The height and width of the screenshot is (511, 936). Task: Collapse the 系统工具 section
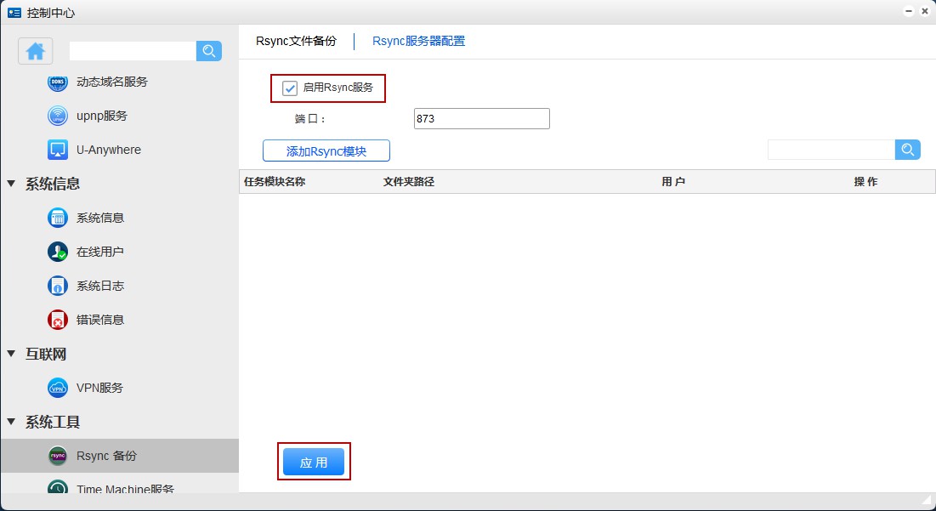pos(11,422)
